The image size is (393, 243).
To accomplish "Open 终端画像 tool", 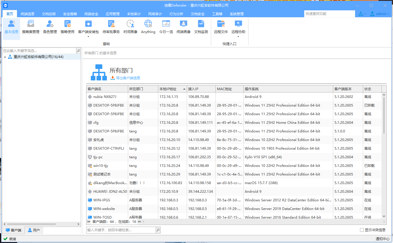I will pos(184,27).
